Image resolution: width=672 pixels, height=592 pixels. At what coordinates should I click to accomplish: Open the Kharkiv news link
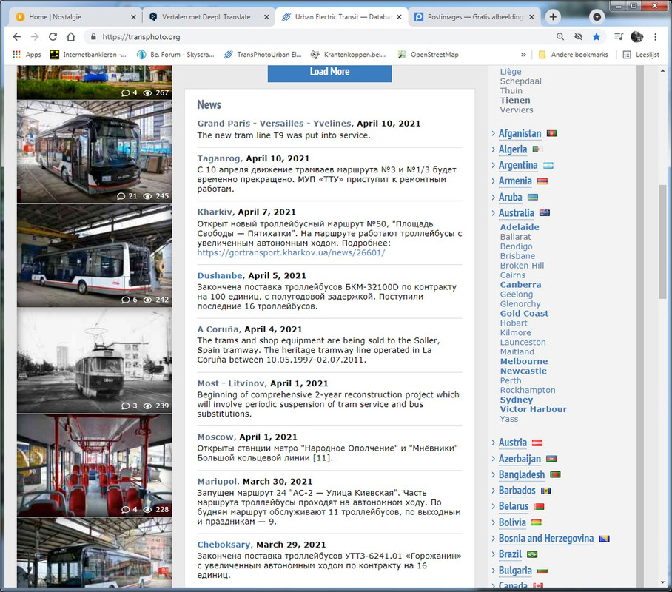215,212
